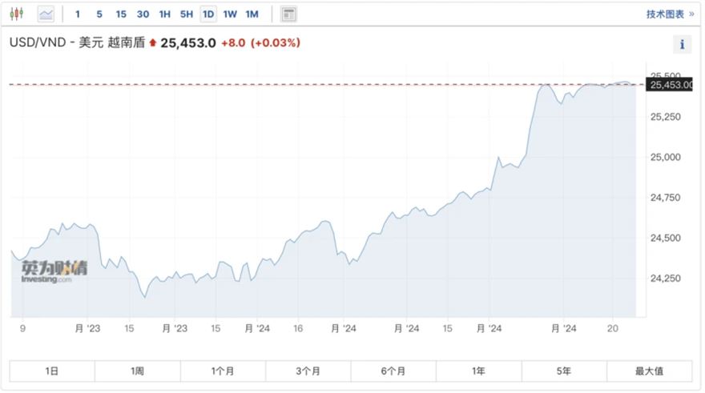Set the 5H interval
The height and width of the screenshot is (393, 705).
(x=187, y=14)
